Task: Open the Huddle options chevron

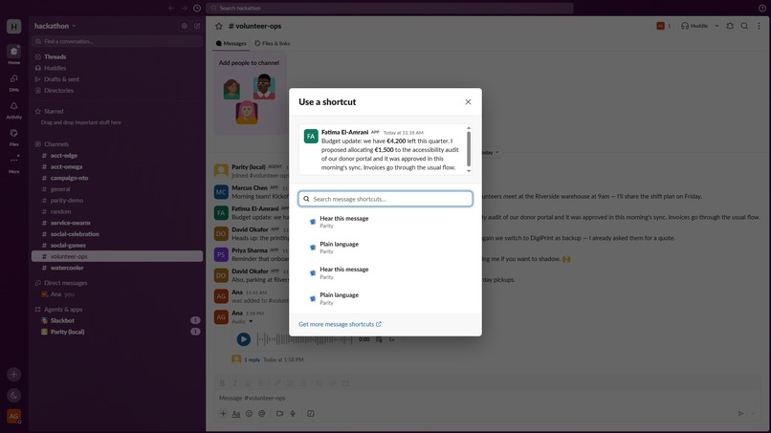Action: [x=716, y=26]
